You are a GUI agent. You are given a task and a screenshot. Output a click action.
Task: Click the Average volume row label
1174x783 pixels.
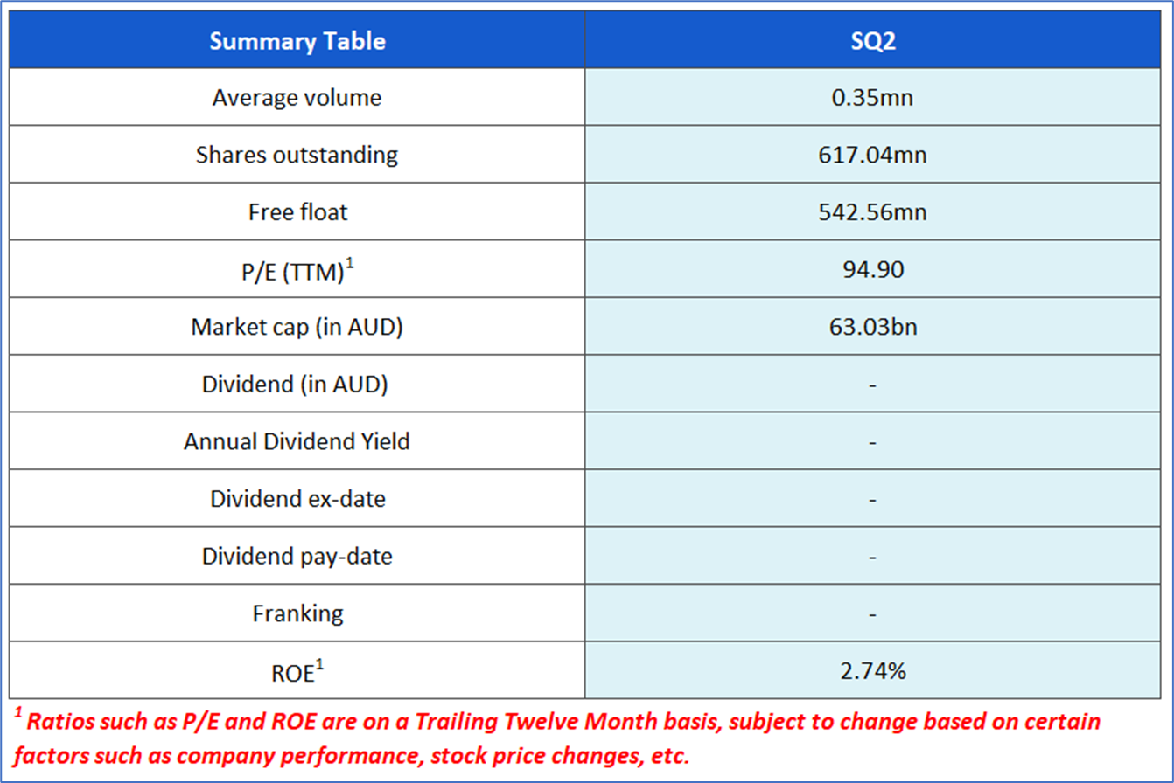coord(297,97)
